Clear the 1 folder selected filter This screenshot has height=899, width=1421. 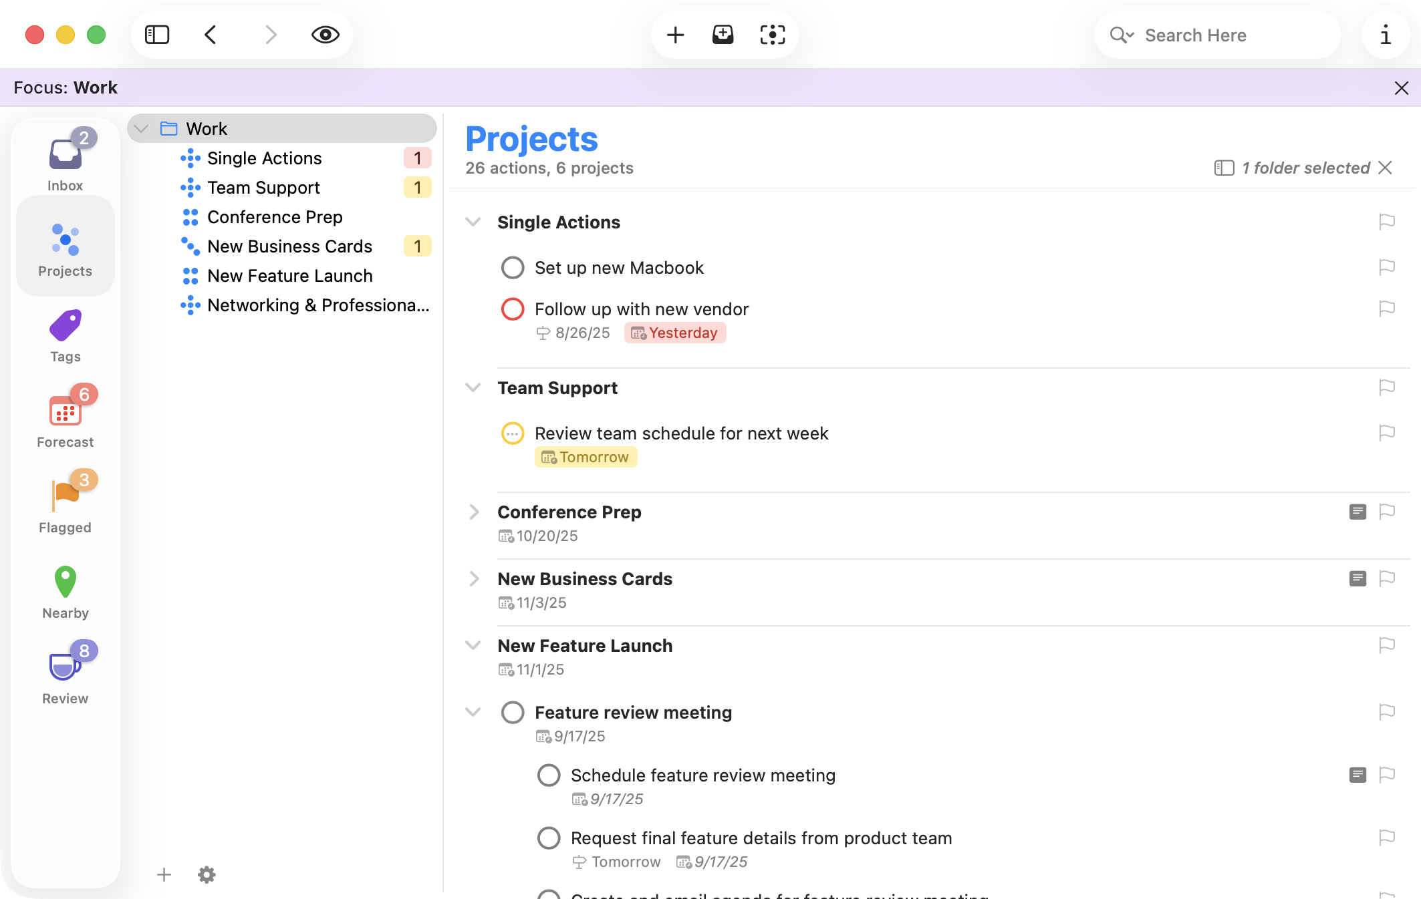(1386, 168)
